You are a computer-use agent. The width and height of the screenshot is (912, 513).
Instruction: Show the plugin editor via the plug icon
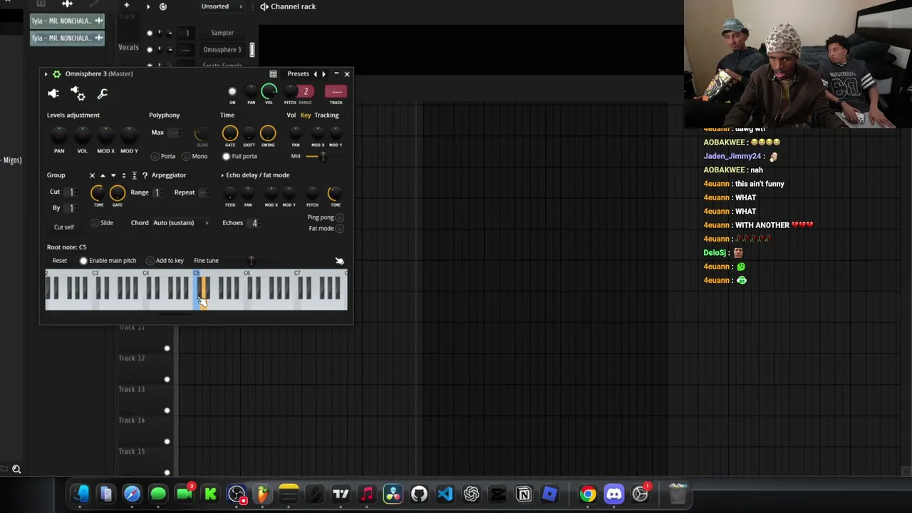click(53, 93)
